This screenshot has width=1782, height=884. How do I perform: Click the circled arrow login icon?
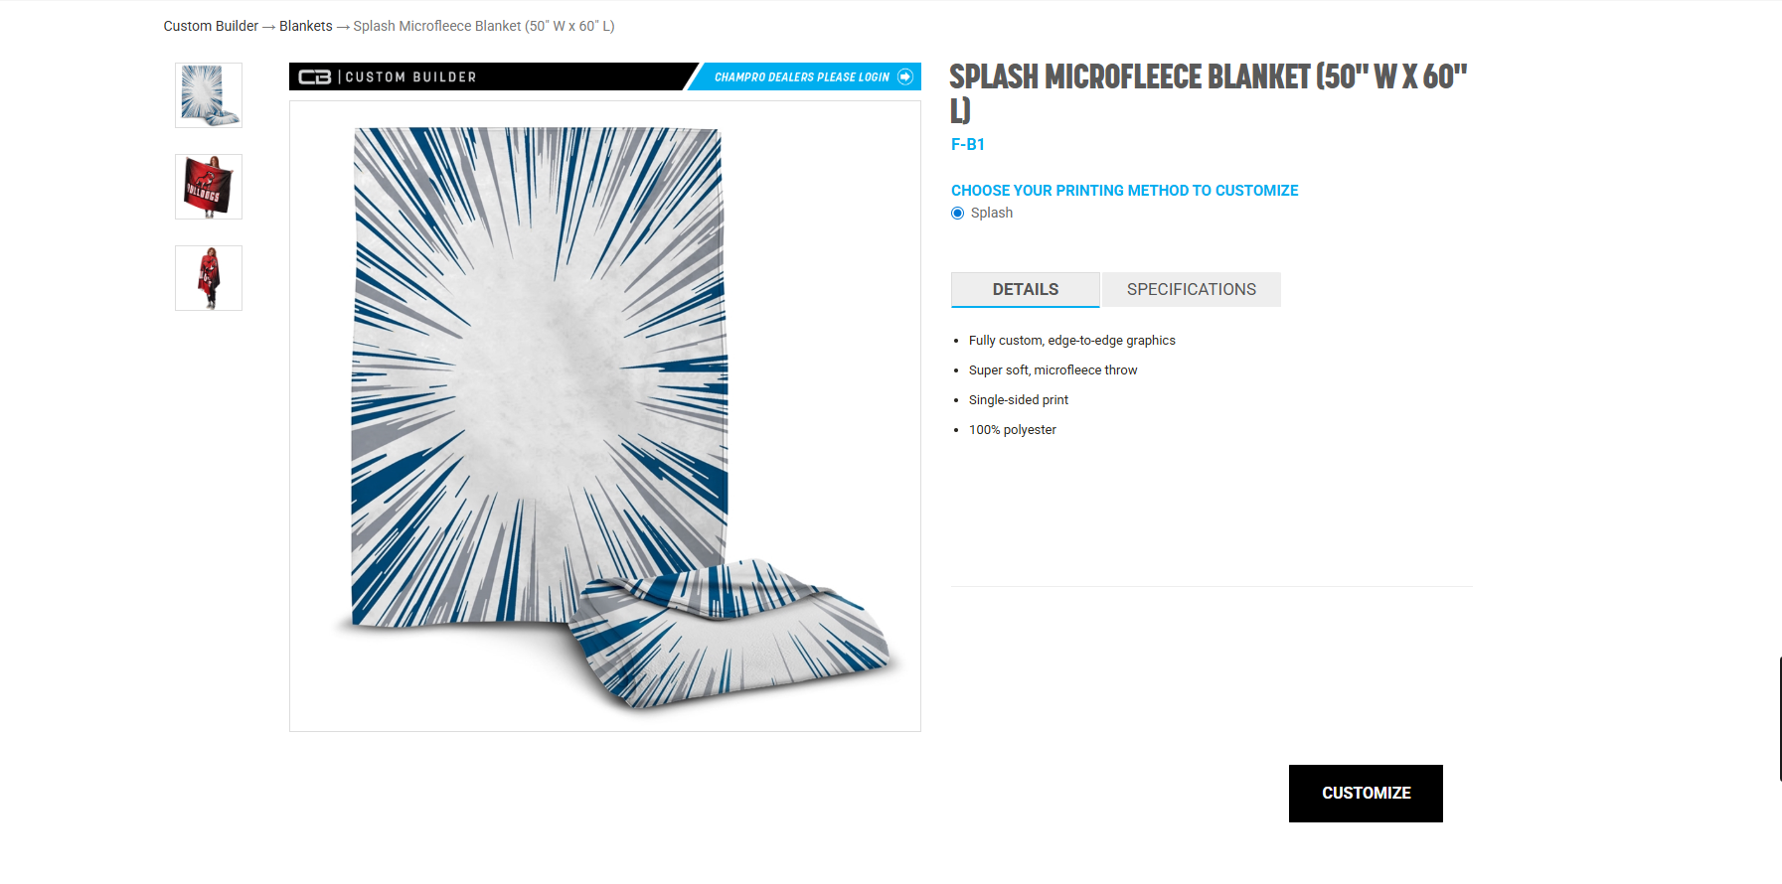pyautogui.click(x=905, y=76)
